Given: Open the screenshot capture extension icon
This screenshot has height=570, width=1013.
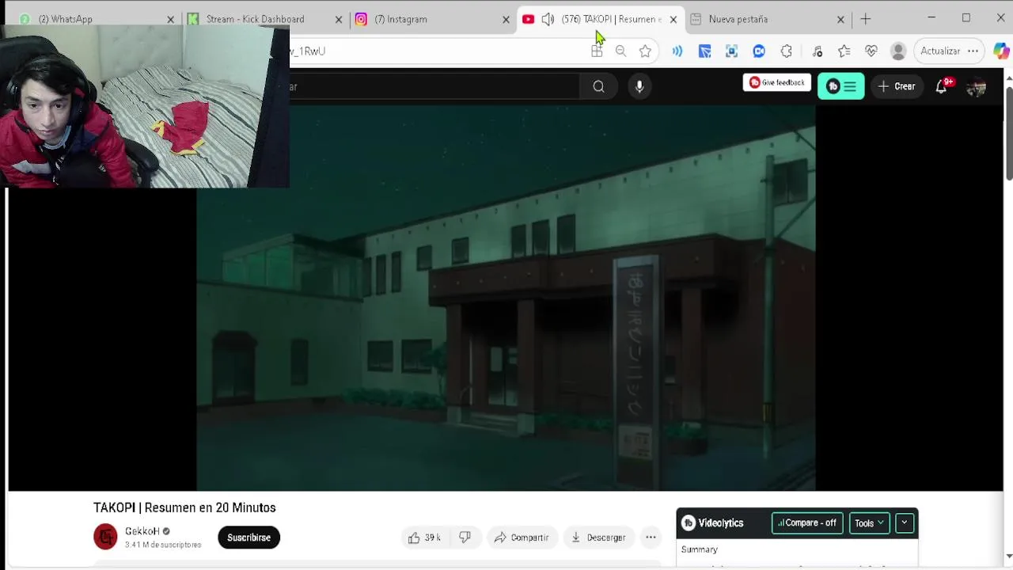Looking at the screenshot, I should [x=731, y=51].
